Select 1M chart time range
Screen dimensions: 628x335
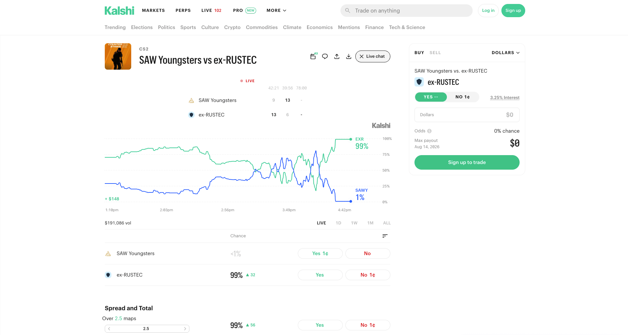pyautogui.click(x=370, y=223)
